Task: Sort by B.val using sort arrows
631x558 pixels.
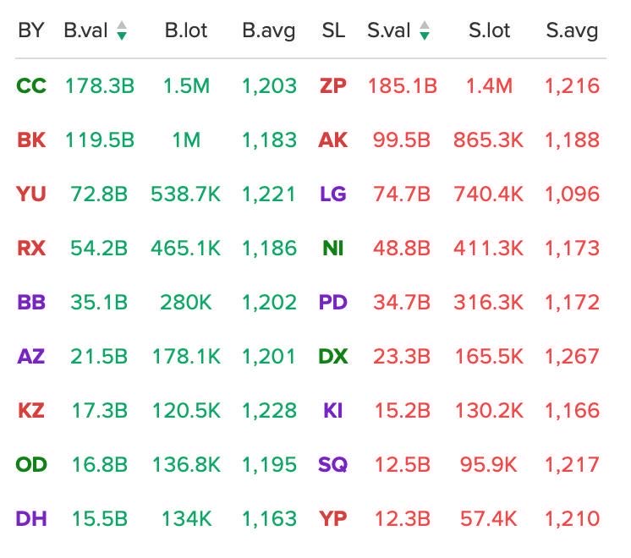Action: (122, 31)
